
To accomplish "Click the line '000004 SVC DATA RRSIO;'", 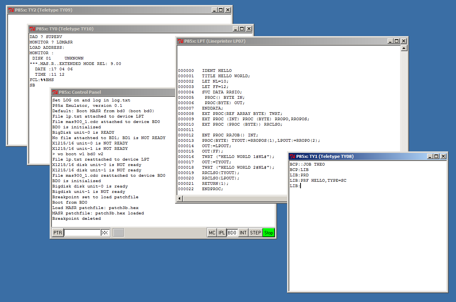I will point(210,92).
